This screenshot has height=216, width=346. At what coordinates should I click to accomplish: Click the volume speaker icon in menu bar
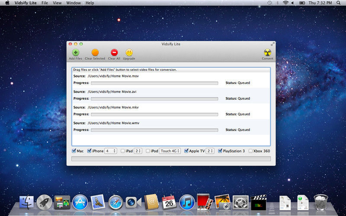(x=293, y=3)
